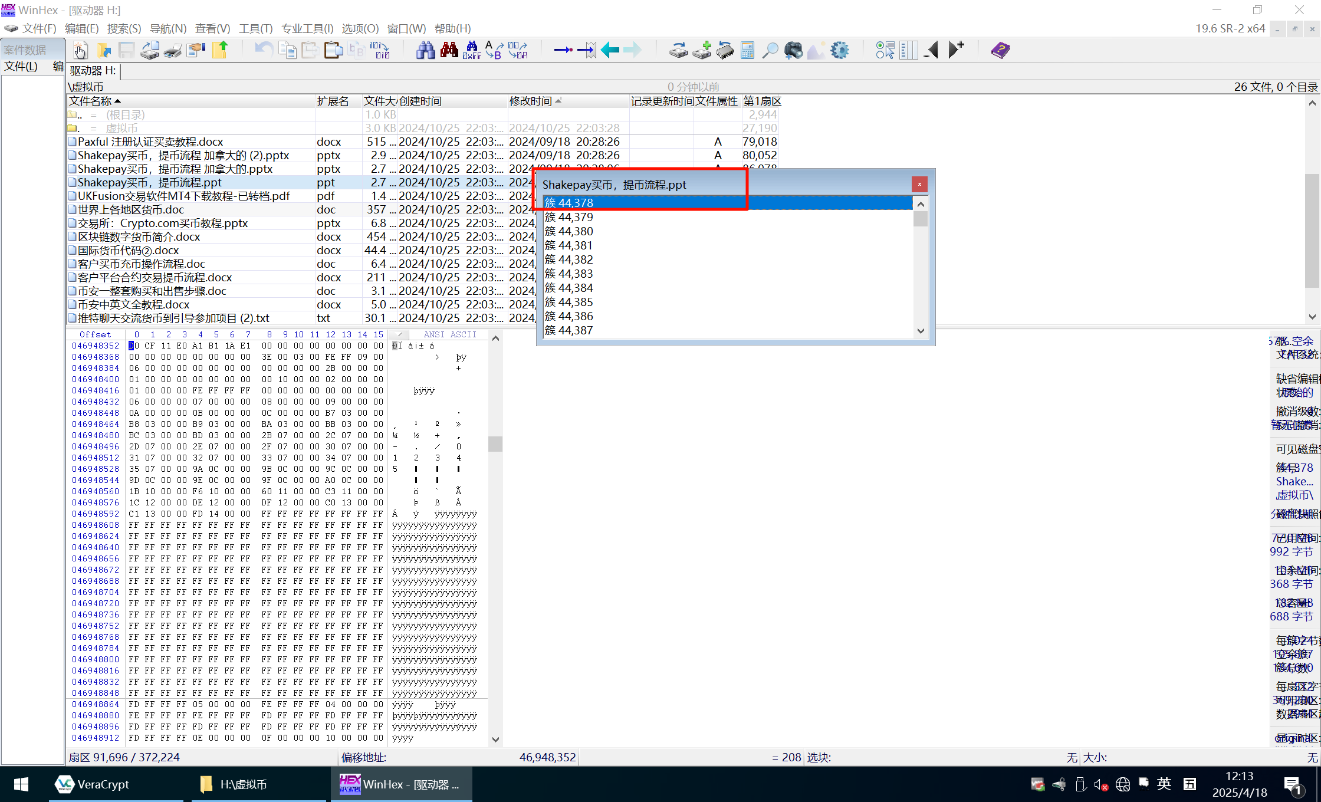
Task: Click the Replace Hex Values icon
Action: click(x=517, y=51)
